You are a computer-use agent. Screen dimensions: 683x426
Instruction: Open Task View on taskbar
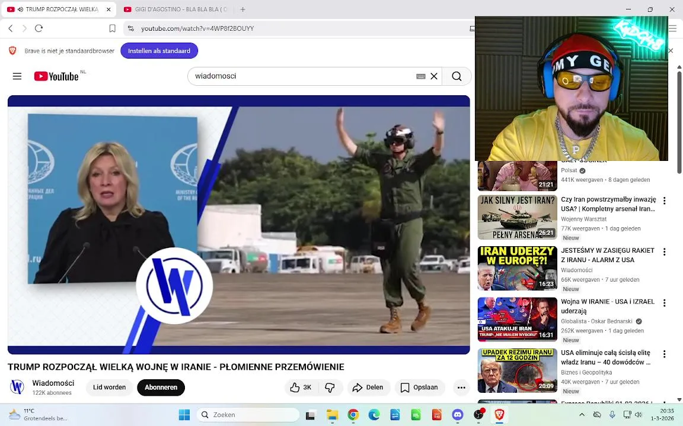310,415
